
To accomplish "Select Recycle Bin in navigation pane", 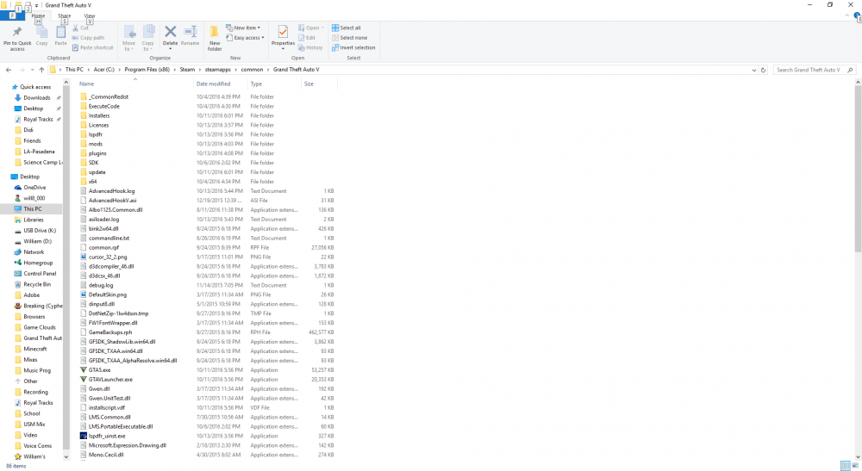I will (37, 284).
